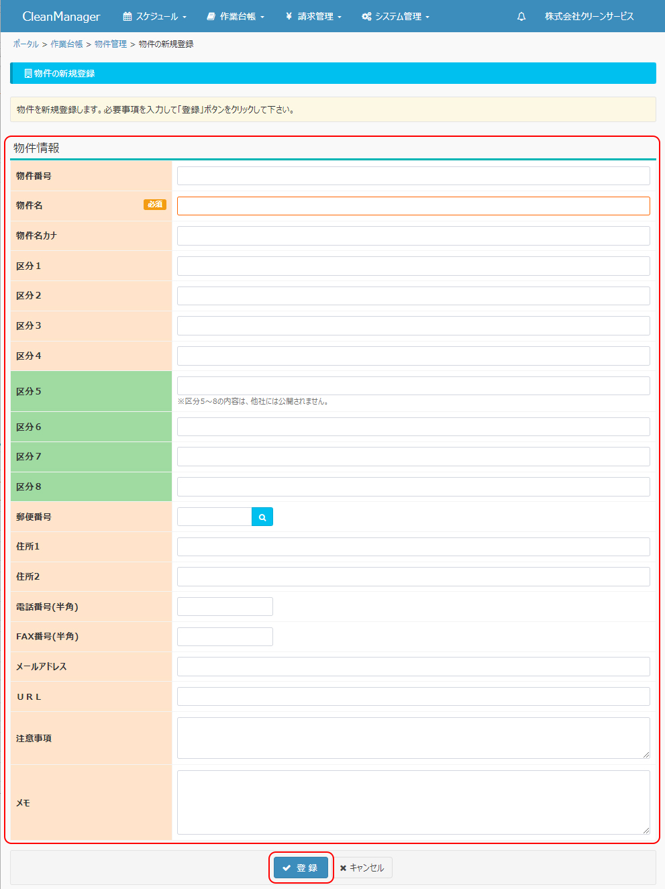Image resolution: width=665 pixels, height=889 pixels.
Task: Click the postal code search magnifier button
Action: point(262,517)
